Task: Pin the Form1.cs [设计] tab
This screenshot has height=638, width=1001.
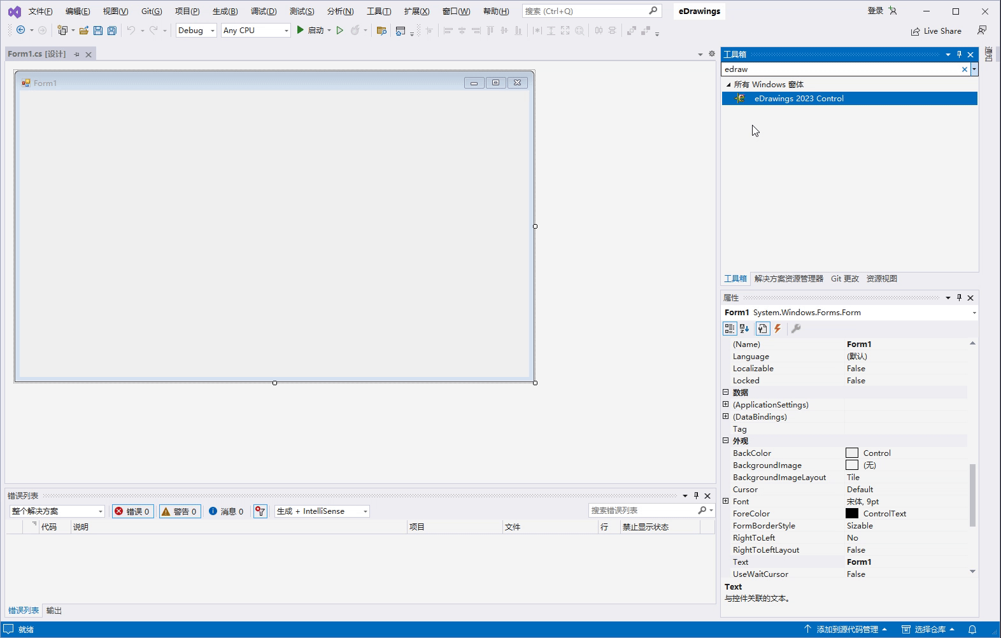Action: 77,54
